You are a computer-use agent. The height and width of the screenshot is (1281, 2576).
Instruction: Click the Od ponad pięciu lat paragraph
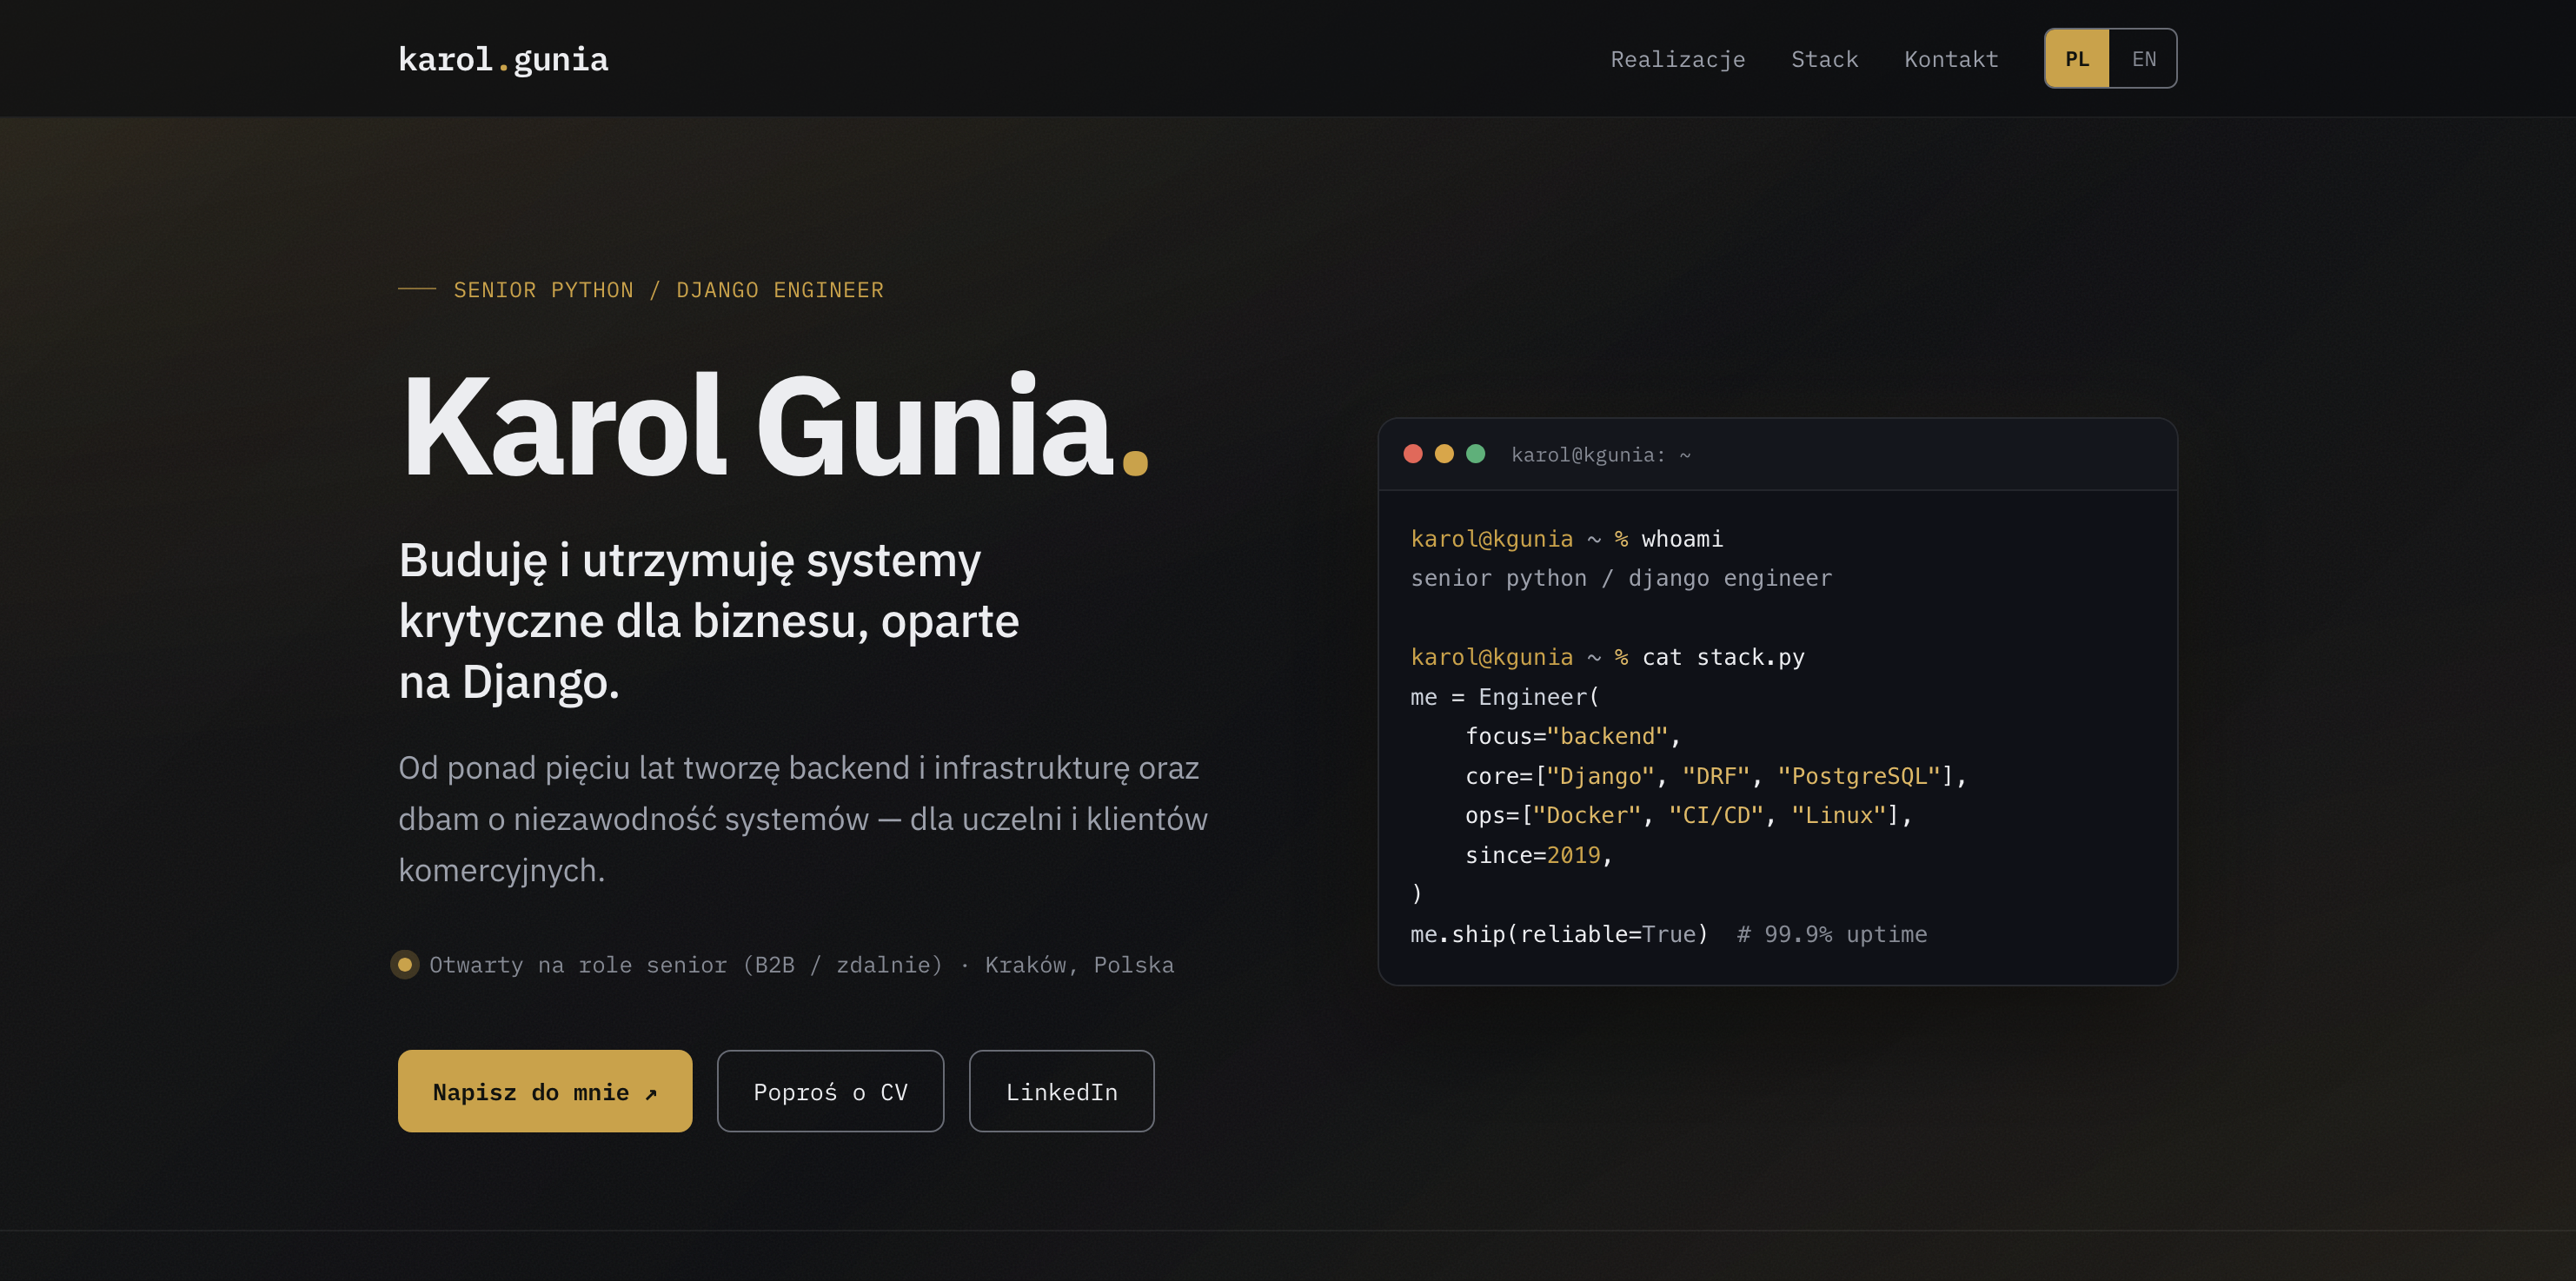(x=803, y=819)
